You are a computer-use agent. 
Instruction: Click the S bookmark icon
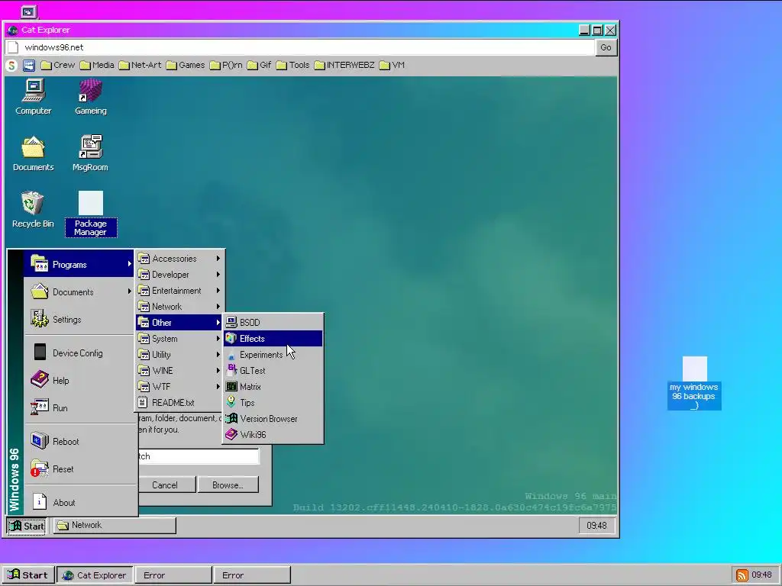(x=11, y=66)
